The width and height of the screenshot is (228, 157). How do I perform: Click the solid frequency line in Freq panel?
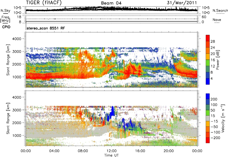coord(111,22)
